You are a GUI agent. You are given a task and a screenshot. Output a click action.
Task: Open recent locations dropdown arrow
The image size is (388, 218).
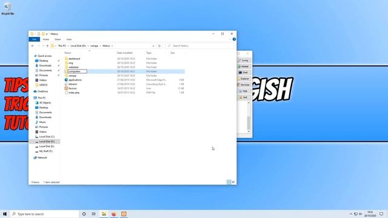(x=43, y=46)
